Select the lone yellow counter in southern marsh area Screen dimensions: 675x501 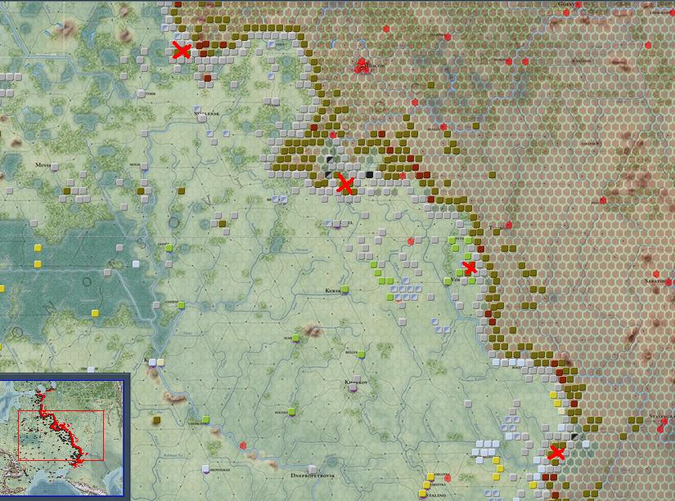tap(95, 314)
